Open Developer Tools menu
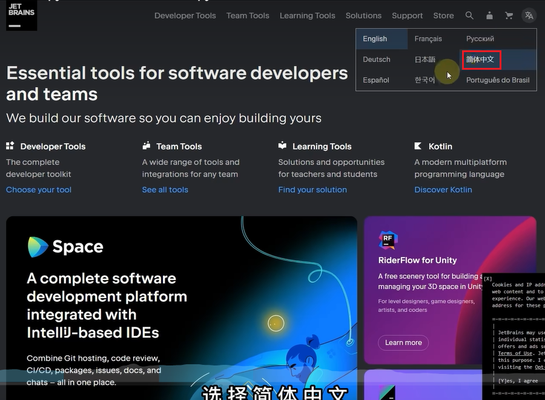This screenshot has height=400, width=545. (x=185, y=16)
